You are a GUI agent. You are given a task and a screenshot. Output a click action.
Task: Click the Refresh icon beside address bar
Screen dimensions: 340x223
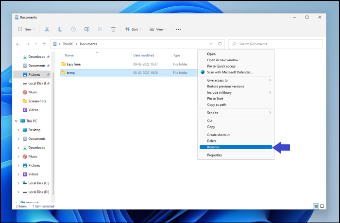(220, 44)
